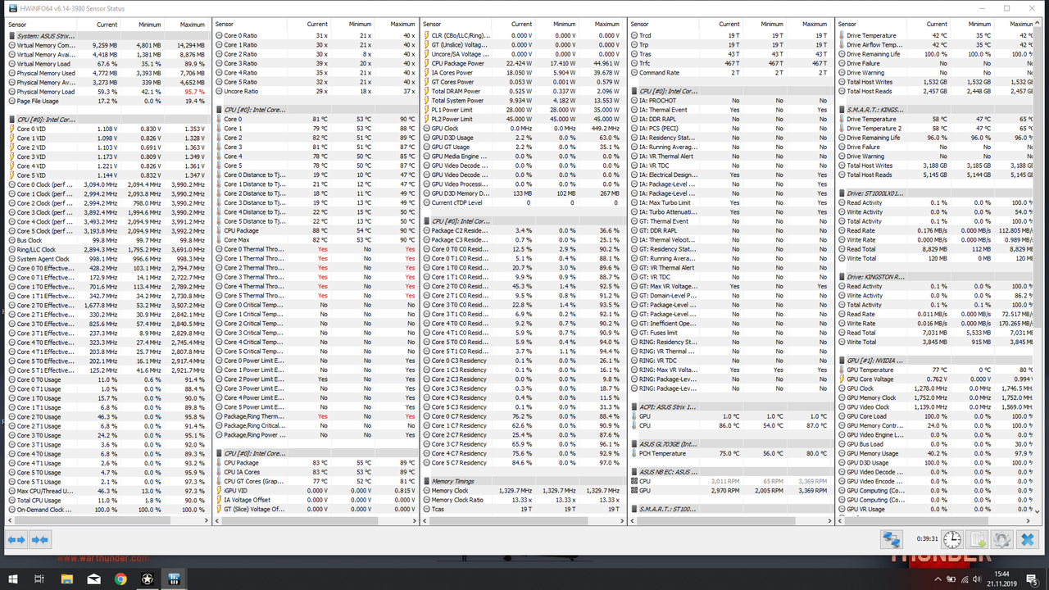Open sensor settings gear icon

(x=1001, y=539)
